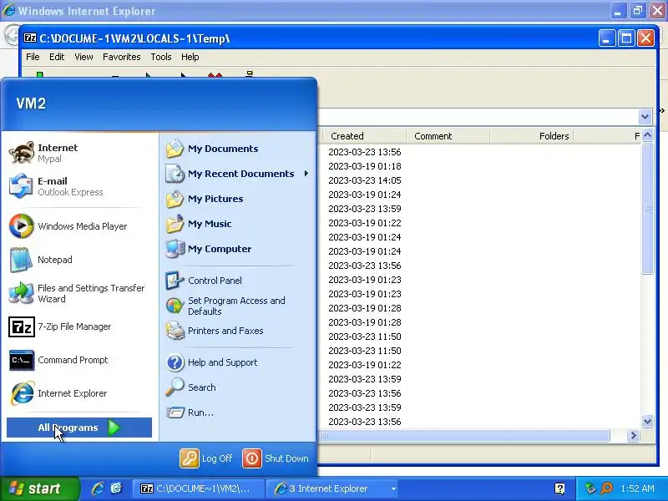
Task: Open the grouped Internet Explorer taskbar button
Action: (x=334, y=488)
